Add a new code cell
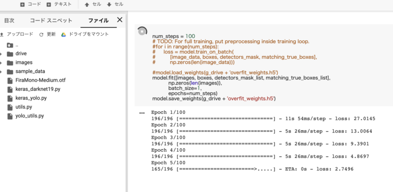 30,4
